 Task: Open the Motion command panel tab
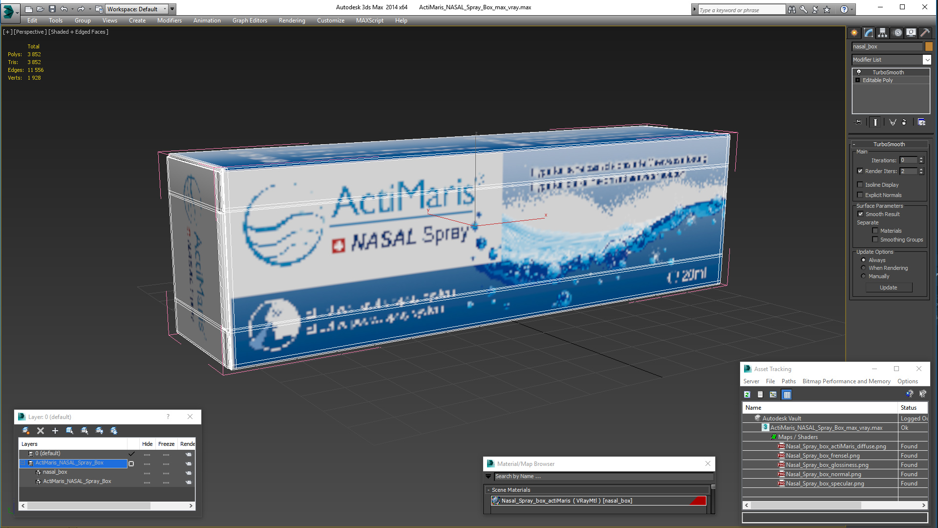[897, 33]
